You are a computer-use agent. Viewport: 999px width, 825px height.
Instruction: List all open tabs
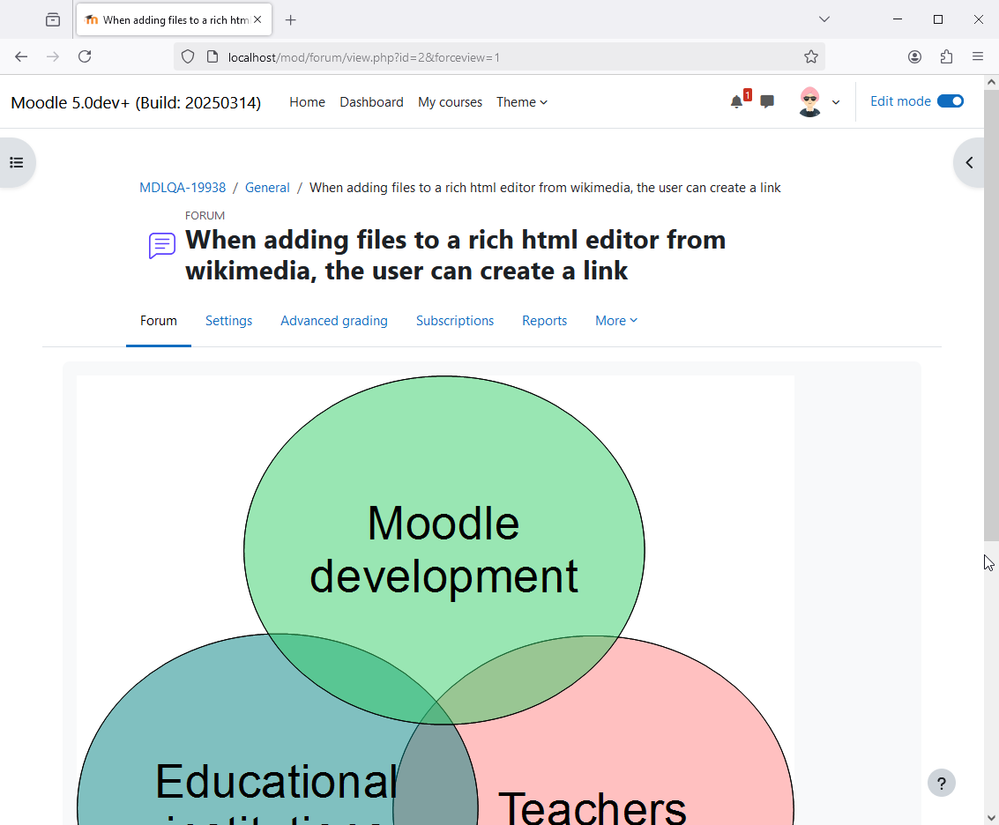pos(824,19)
